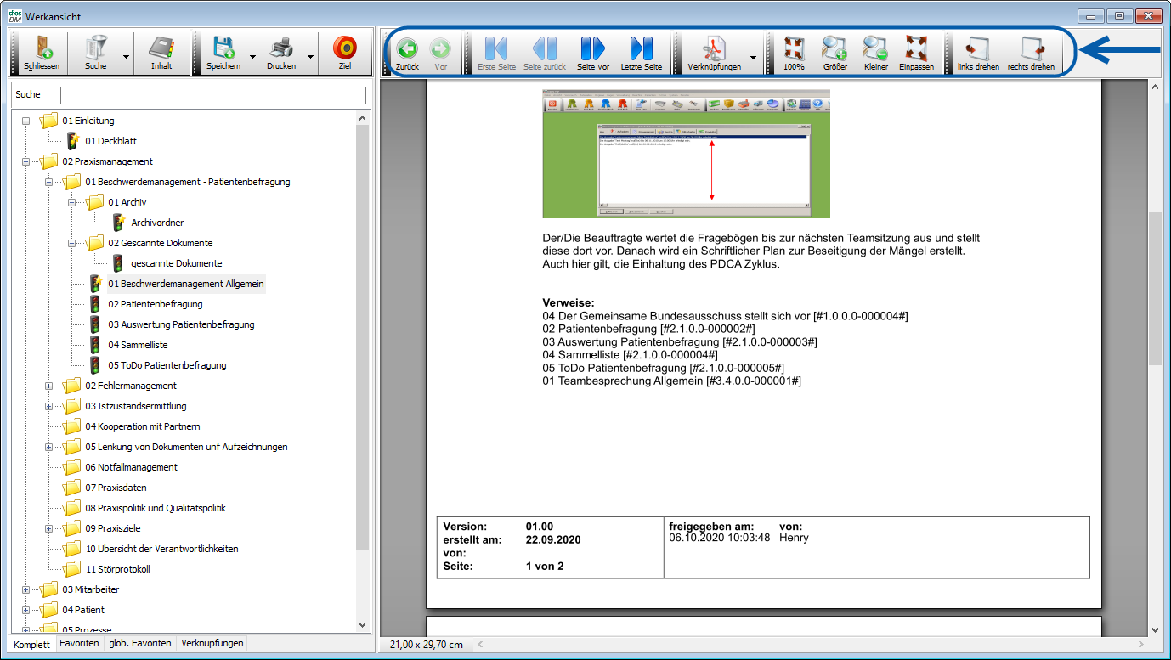
Task: Click the document vertical scrollbar thumb
Action: coord(1154,289)
